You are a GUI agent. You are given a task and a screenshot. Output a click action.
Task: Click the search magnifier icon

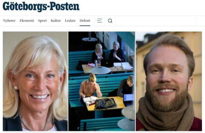110,21
